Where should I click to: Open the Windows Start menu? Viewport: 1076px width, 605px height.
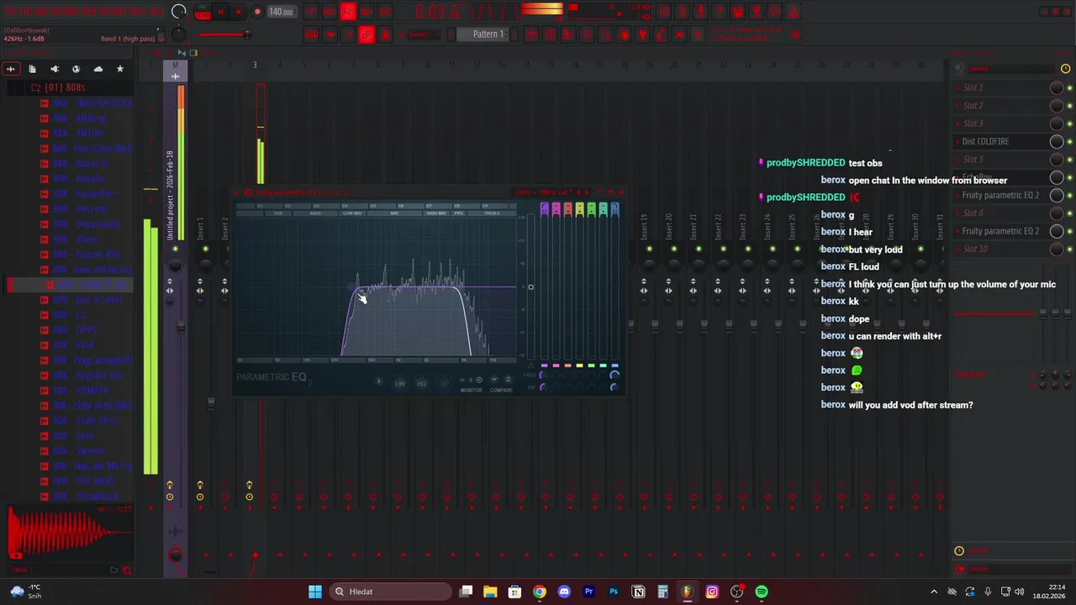pos(315,592)
